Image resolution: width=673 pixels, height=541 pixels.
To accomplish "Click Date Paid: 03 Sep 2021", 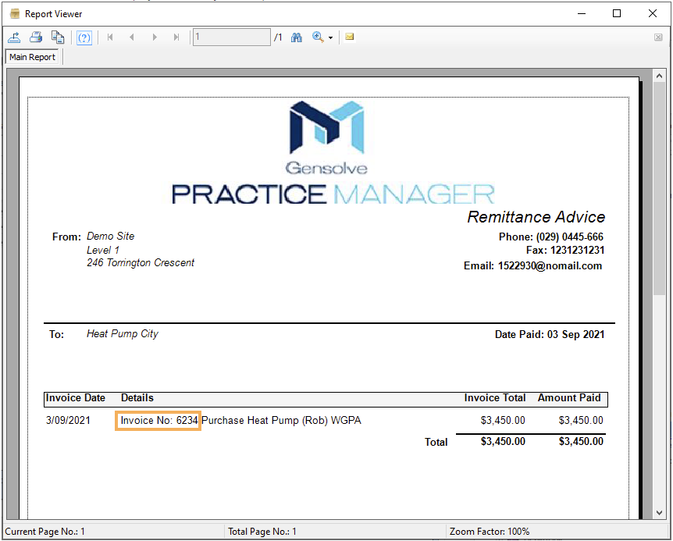I will click(x=550, y=334).
